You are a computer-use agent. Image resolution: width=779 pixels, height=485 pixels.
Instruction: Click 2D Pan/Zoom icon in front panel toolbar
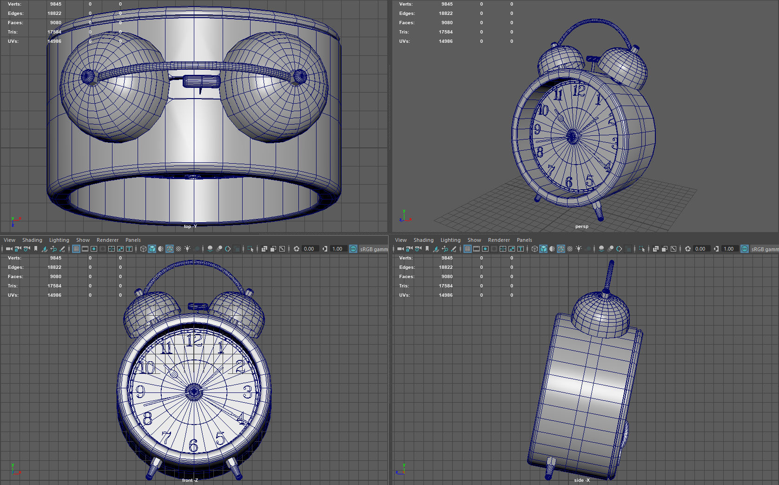tap(53, 249)
